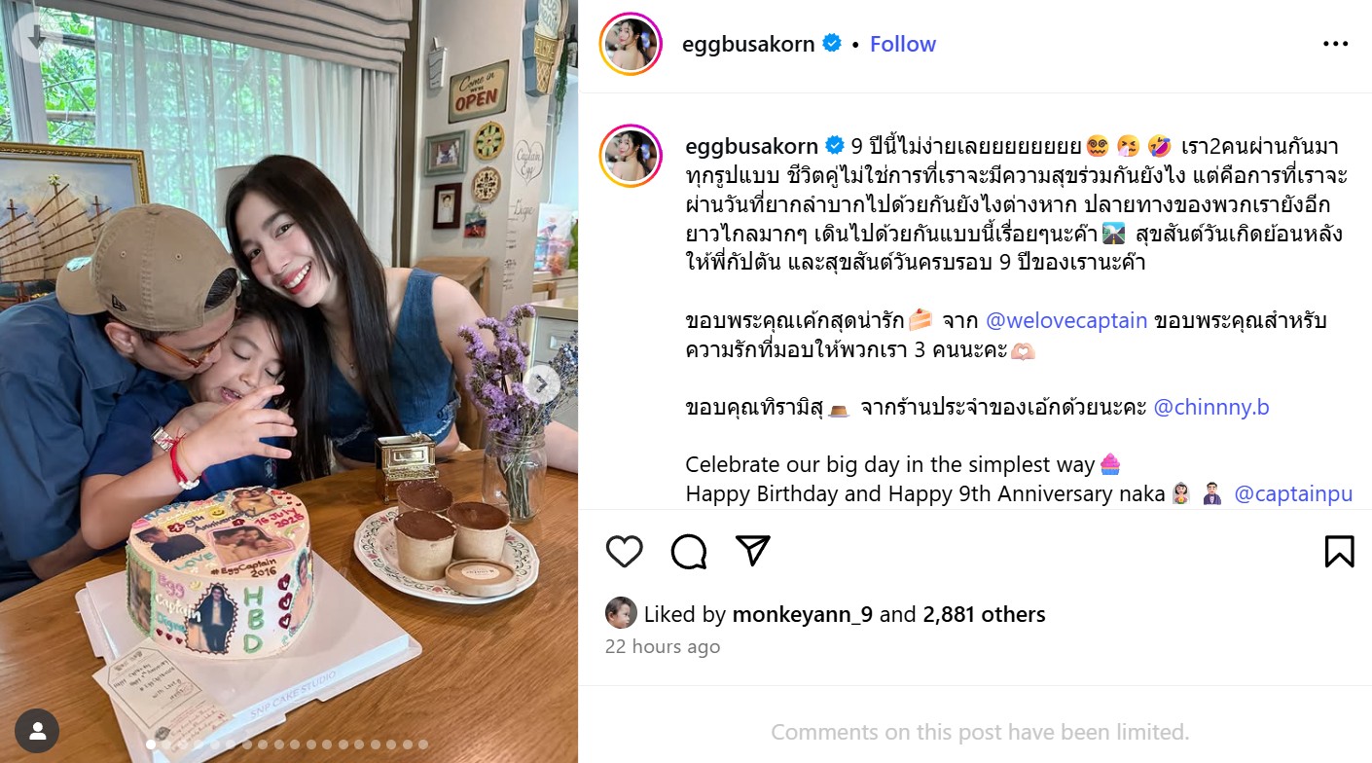This screenshot has width=1372, height=763.
Task: Click the eggbusakorn avatar beside the caption
Action: click(x=631, y=156)
